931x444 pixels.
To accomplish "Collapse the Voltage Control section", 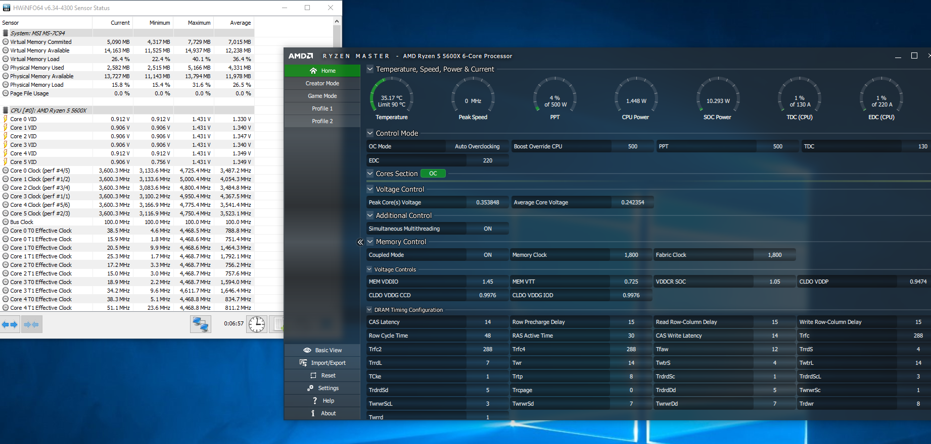I will coord(370,189).
